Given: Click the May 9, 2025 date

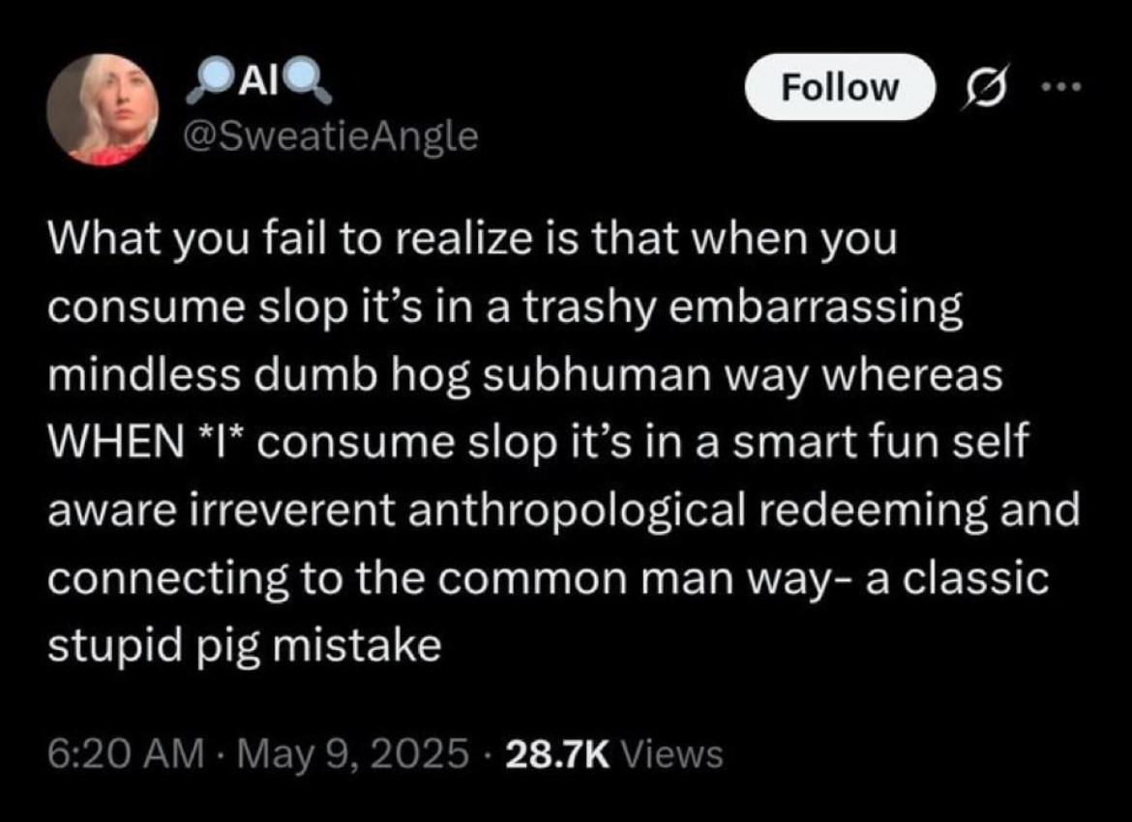Looking at the screenshot, I should pyautogui.click(x=352, y=753).
